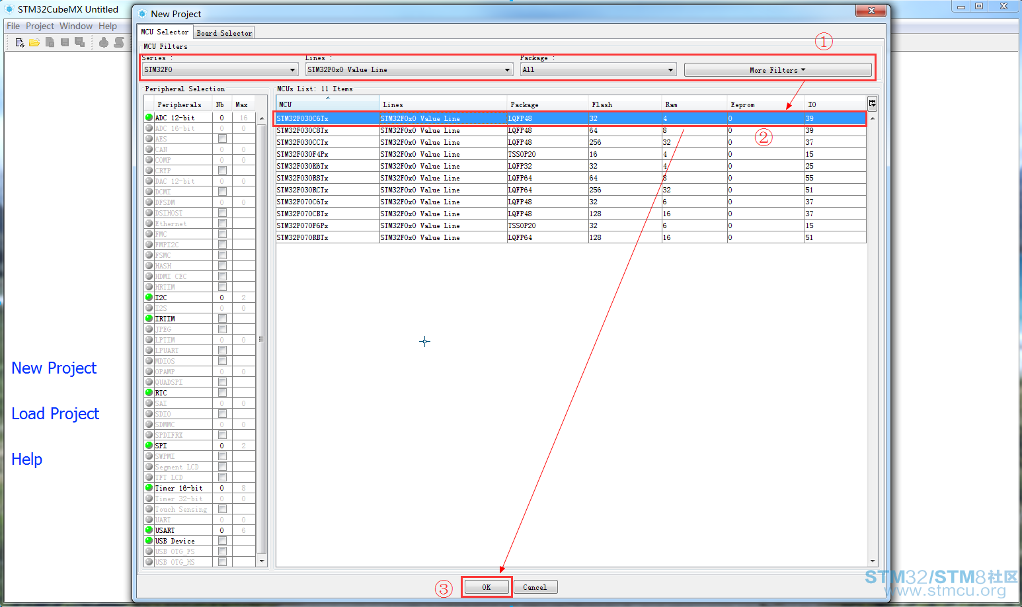Click the Save As multi-floppy toolbar icon
This screenshot has width=1022, height=607.
tap(79, 42)
